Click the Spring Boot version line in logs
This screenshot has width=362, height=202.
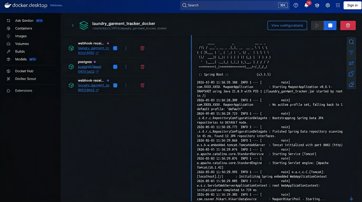(235, 74)
